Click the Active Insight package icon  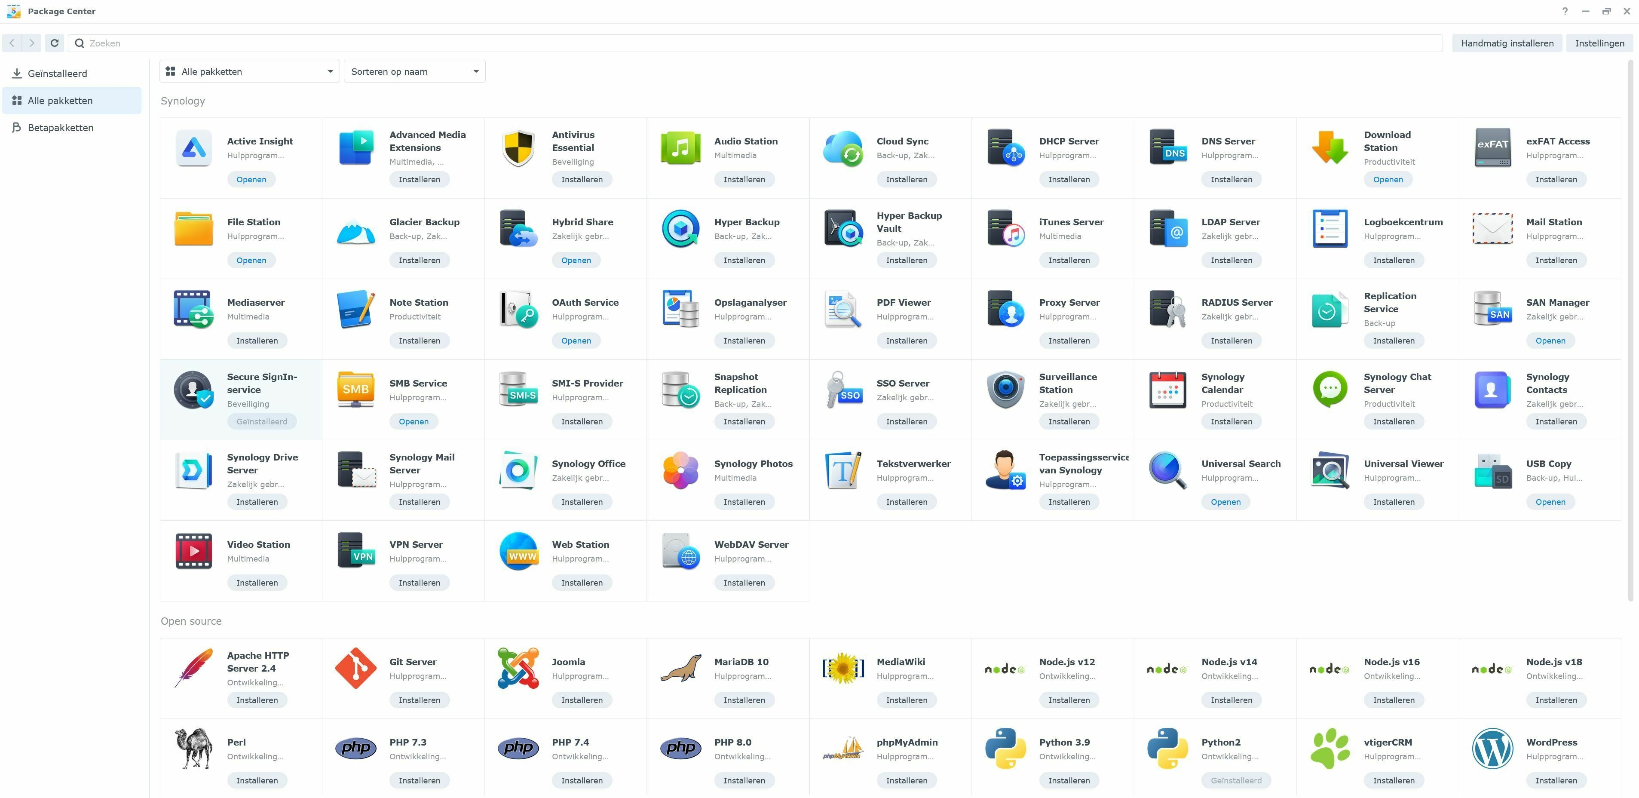tap(193, 147)
